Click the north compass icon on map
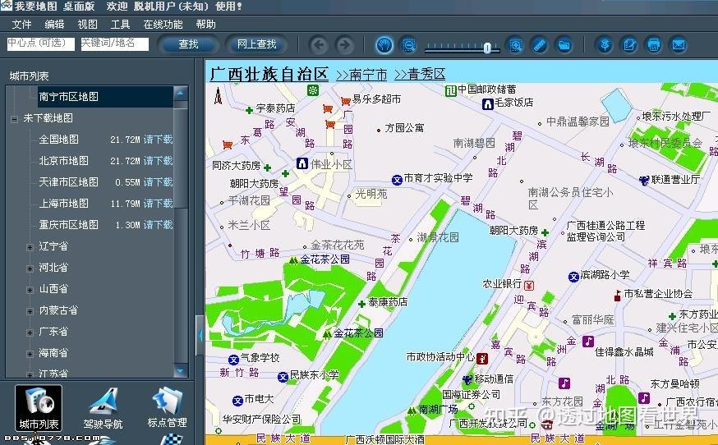The width and height of the screenshot is (718, 445). click(x=218, y=95)
